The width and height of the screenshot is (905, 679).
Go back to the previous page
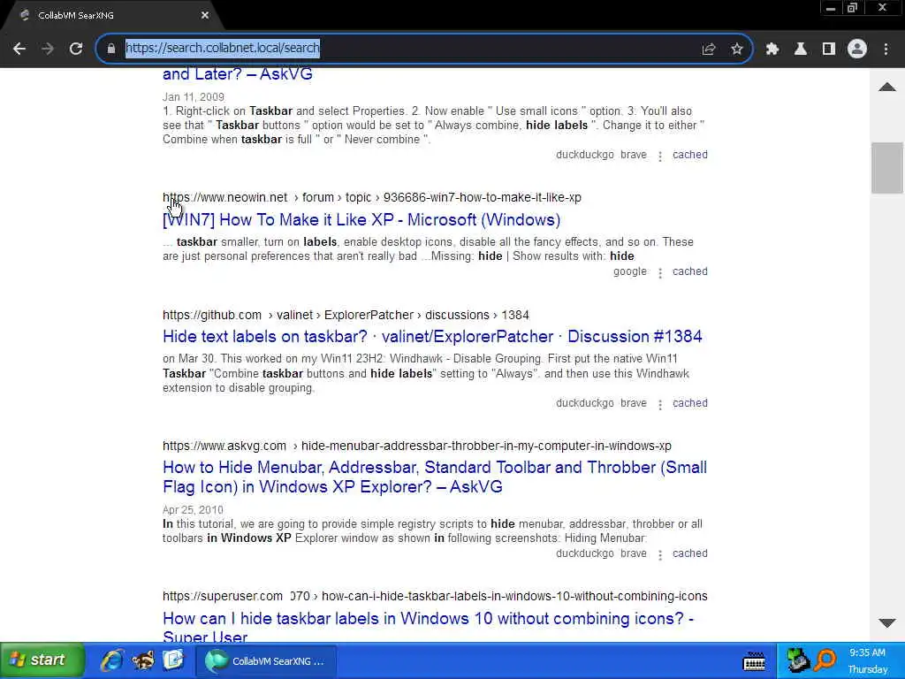click(19, 49)
